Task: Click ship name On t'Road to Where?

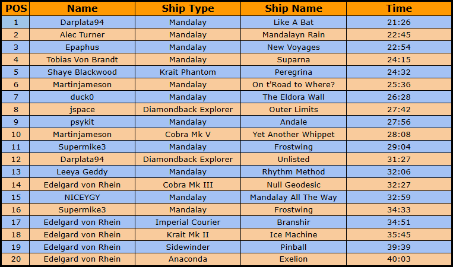Action: point(293,84)
